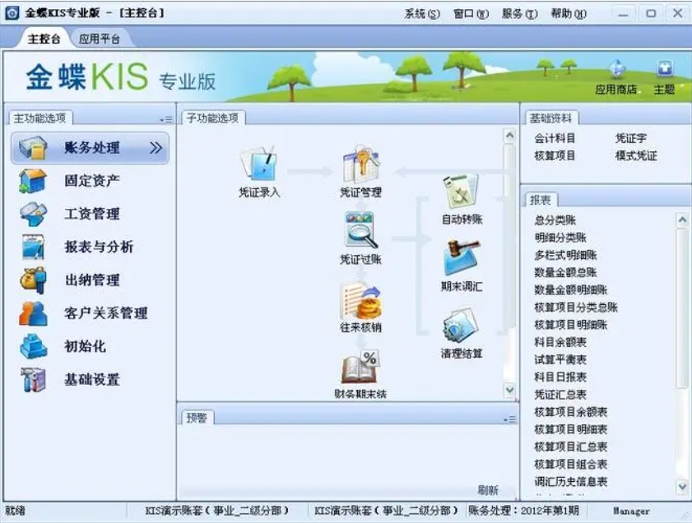
Task: Click scroll down arrow in 报表 list
Action: [x=683, y=487]
